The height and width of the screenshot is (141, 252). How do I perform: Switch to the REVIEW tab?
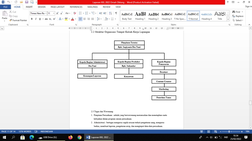click(107, 7)
